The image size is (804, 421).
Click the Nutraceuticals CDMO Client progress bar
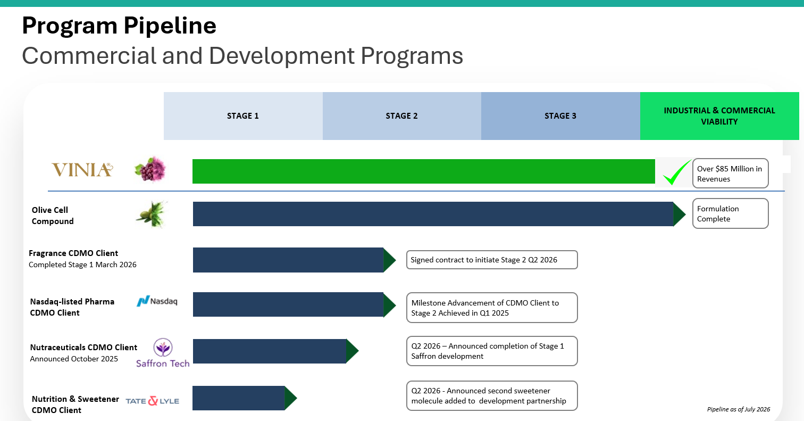[270, 351]
